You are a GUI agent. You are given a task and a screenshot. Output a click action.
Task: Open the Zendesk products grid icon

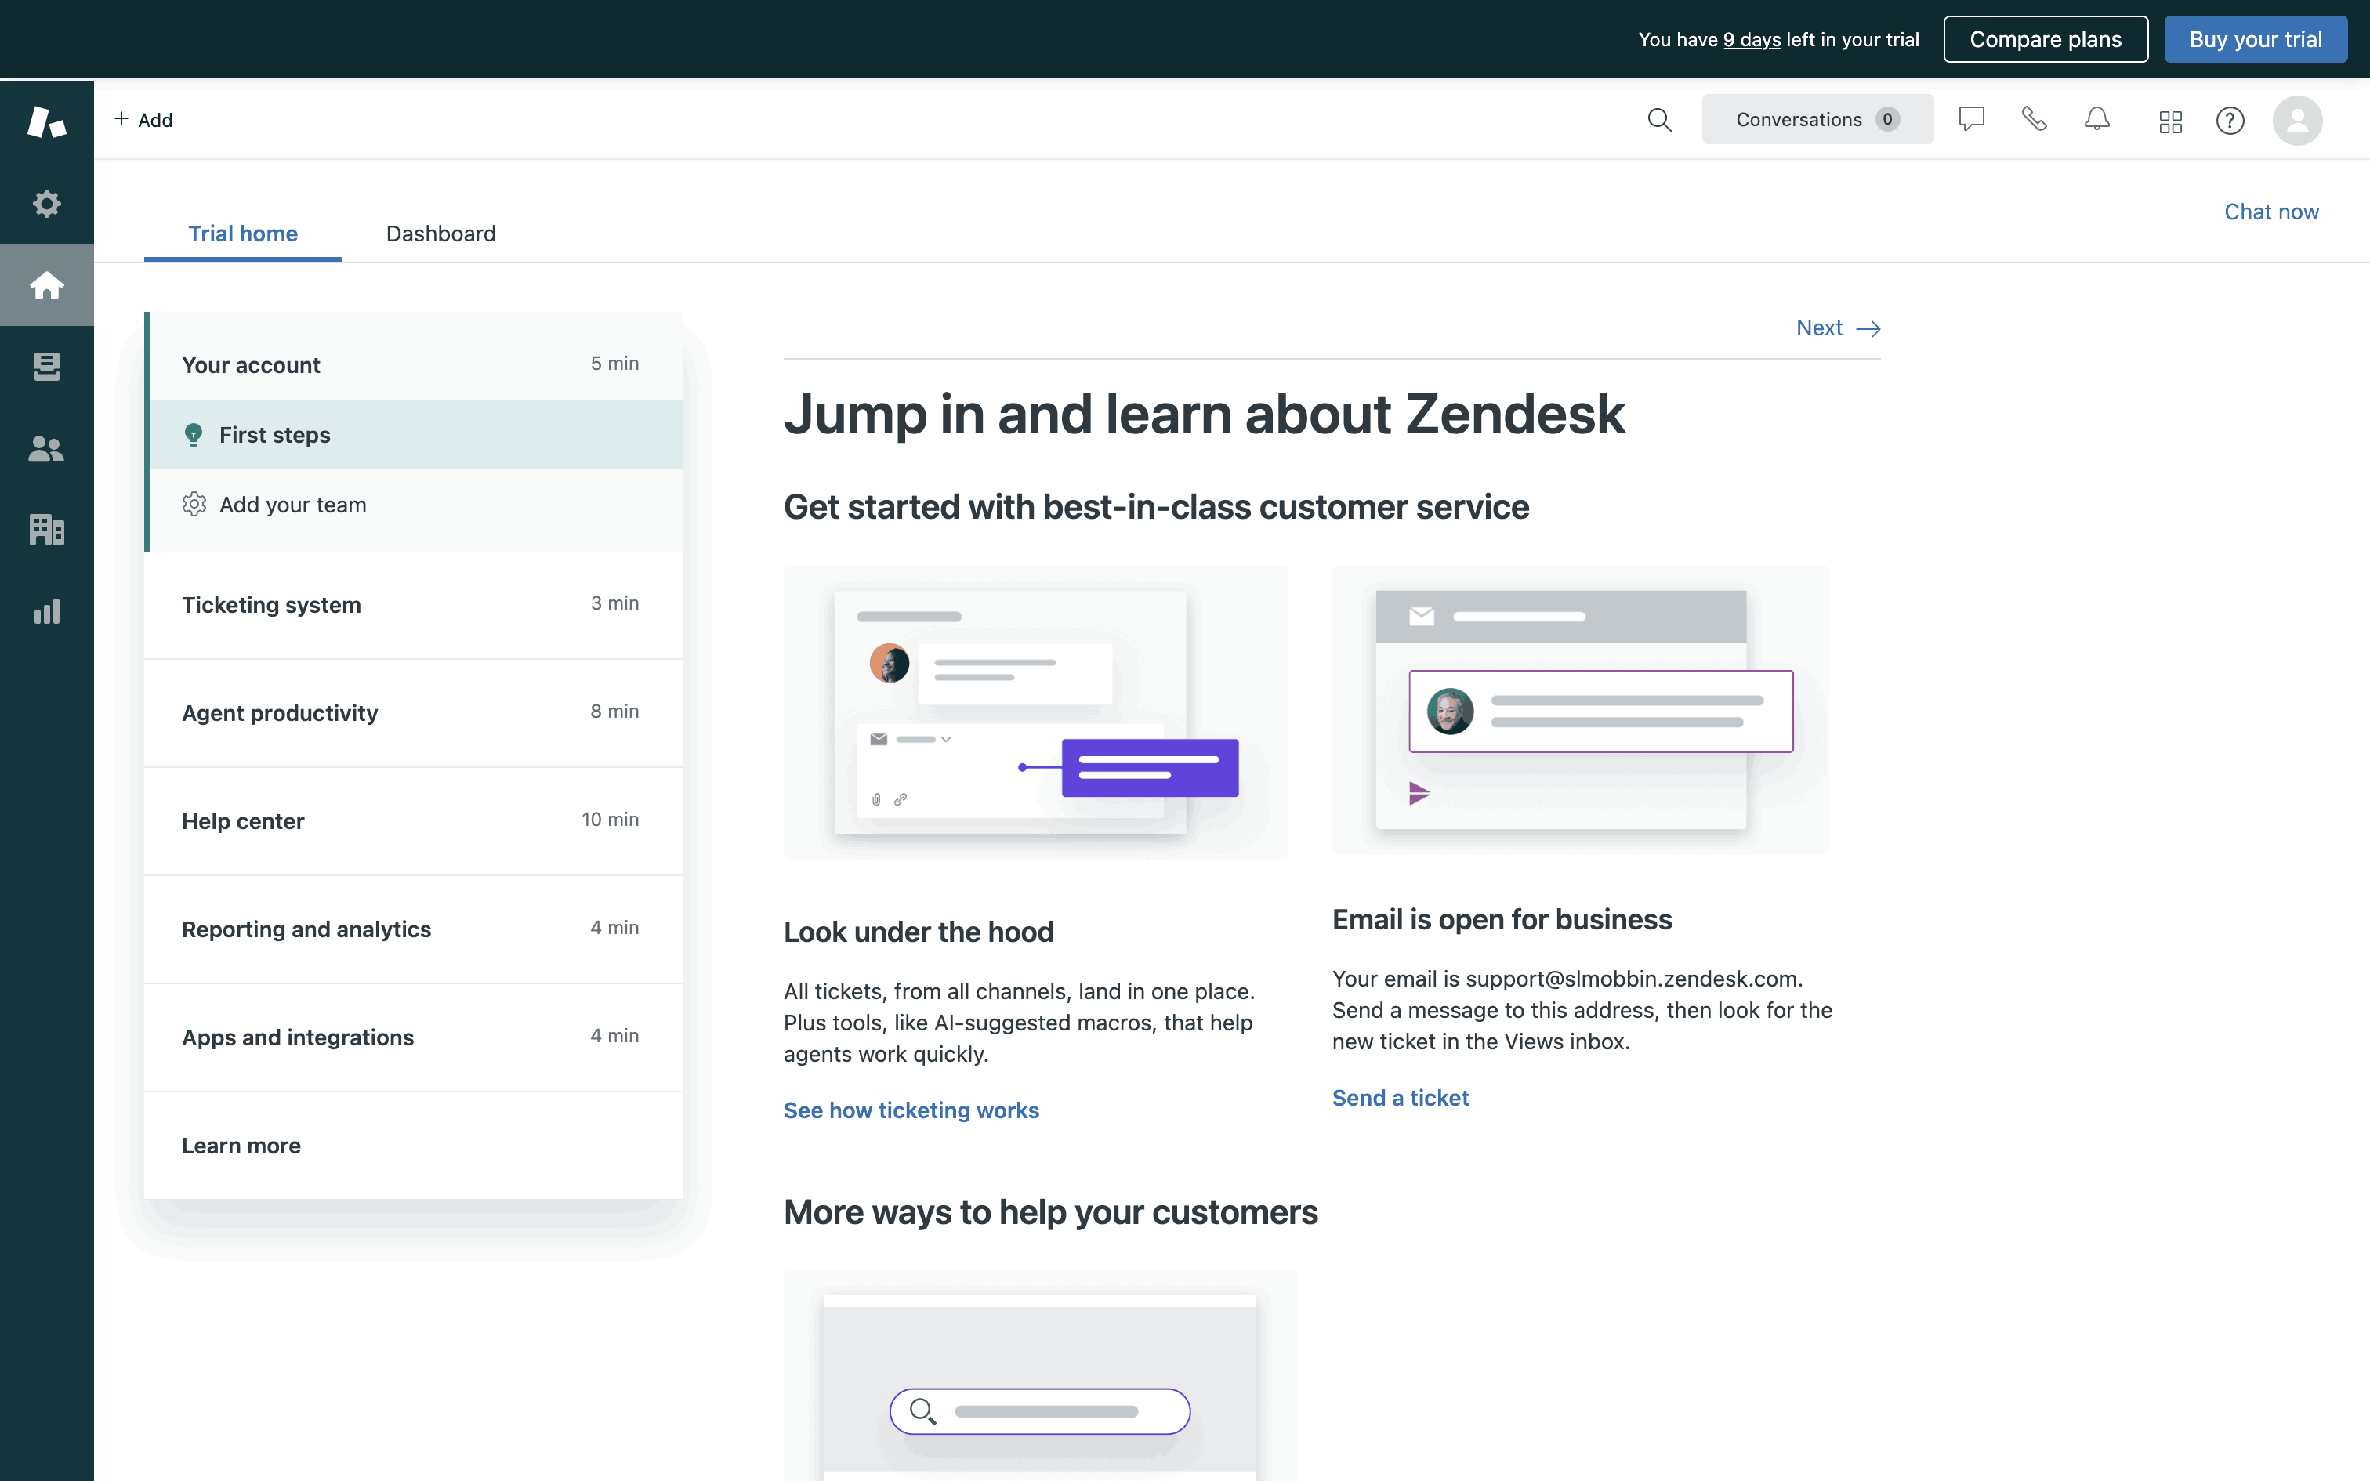[2170, 121]
